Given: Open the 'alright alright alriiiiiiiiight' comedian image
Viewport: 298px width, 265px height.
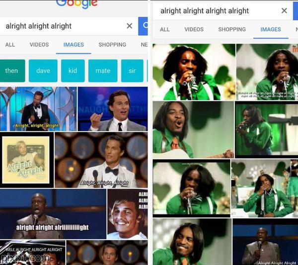Looking at the screenshot, I should click(53, 214).
